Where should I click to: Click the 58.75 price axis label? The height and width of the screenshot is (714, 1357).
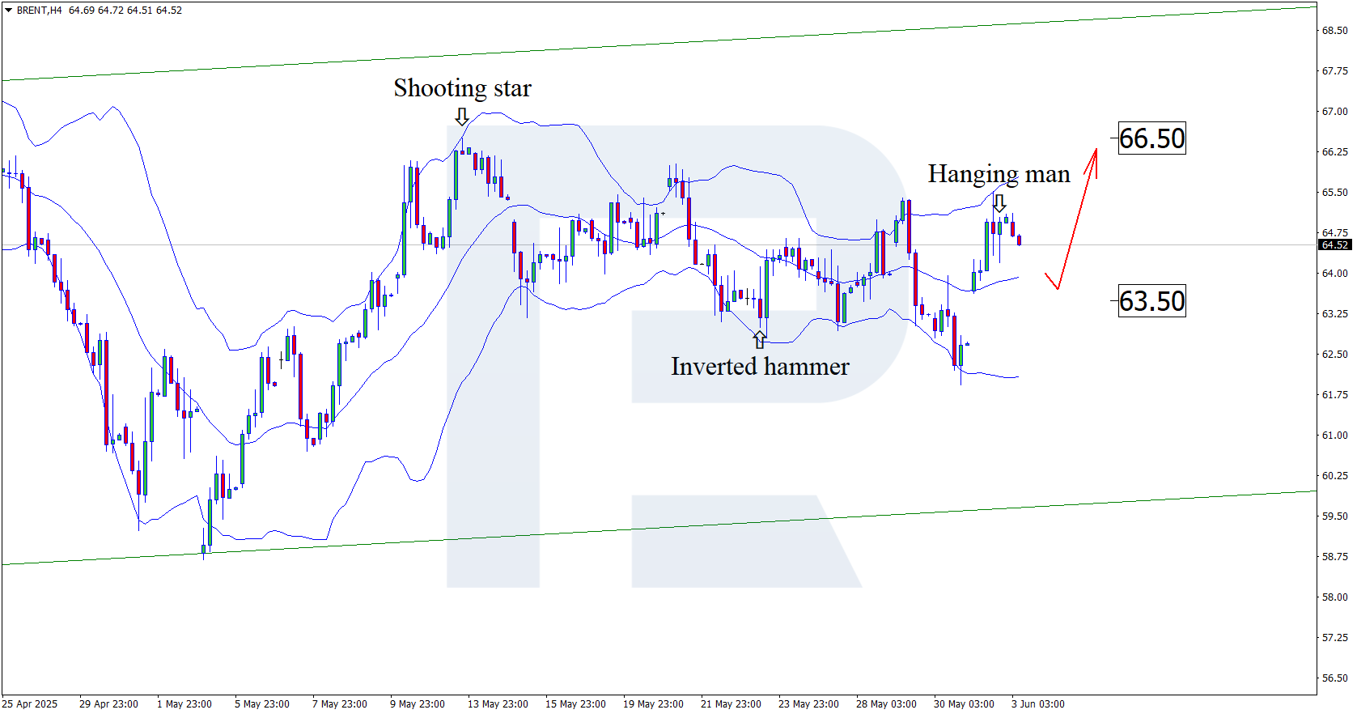coord(1334,557)
